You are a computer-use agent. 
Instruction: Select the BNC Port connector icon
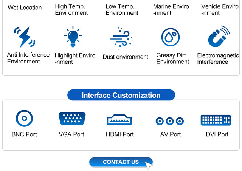tap(24, 118)
